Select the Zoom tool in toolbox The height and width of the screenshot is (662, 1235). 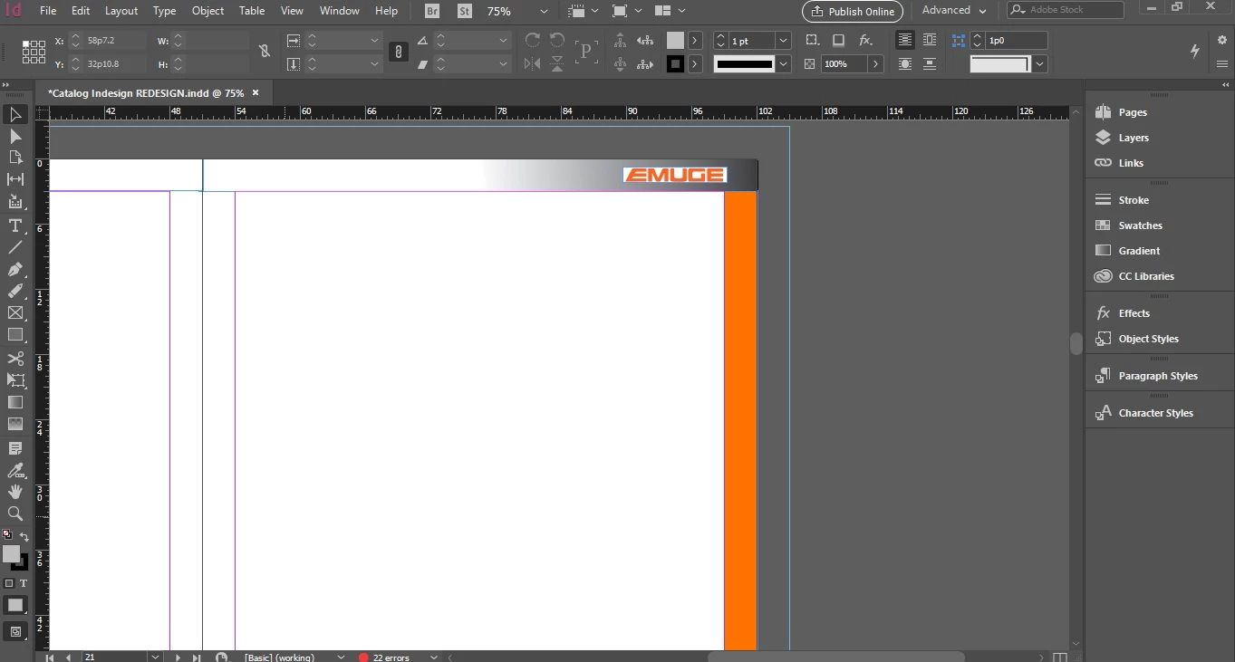tap(15, 514)
